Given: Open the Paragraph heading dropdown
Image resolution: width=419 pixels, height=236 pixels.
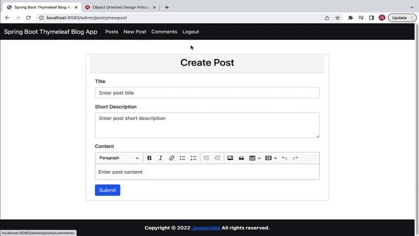Looking at the screenshot, I should 119,158.
